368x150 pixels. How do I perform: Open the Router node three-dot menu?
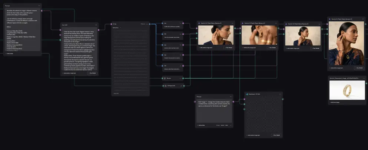pyautogui.click(x=181, y=78)
